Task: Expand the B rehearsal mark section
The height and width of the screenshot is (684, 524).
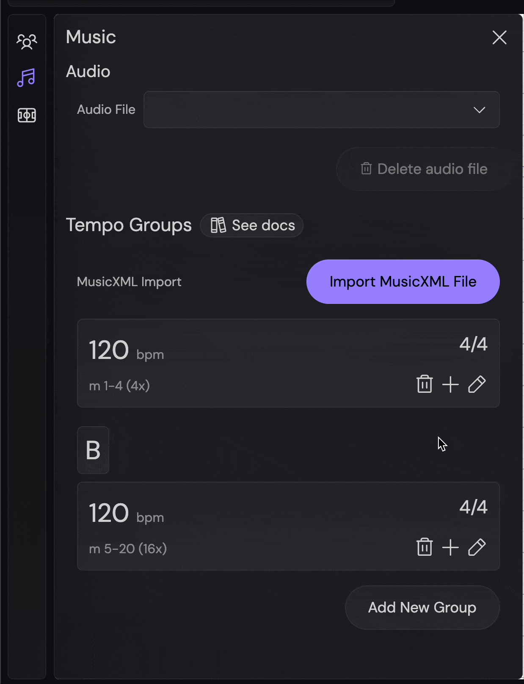Action: tap(93, 450)
